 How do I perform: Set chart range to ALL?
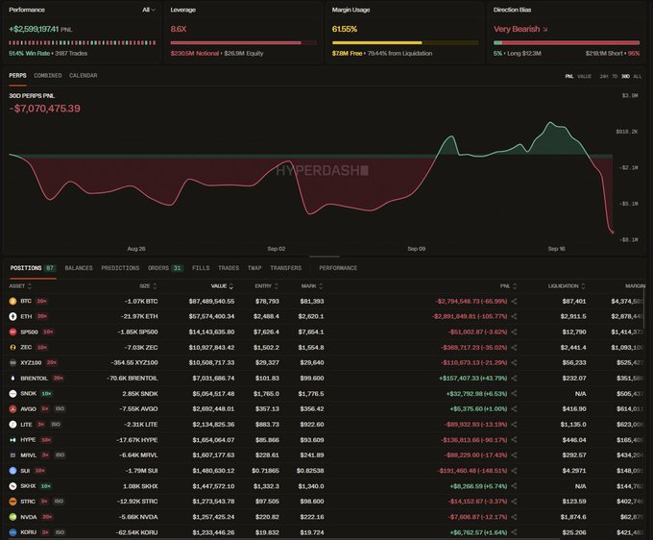coord(638,76)
